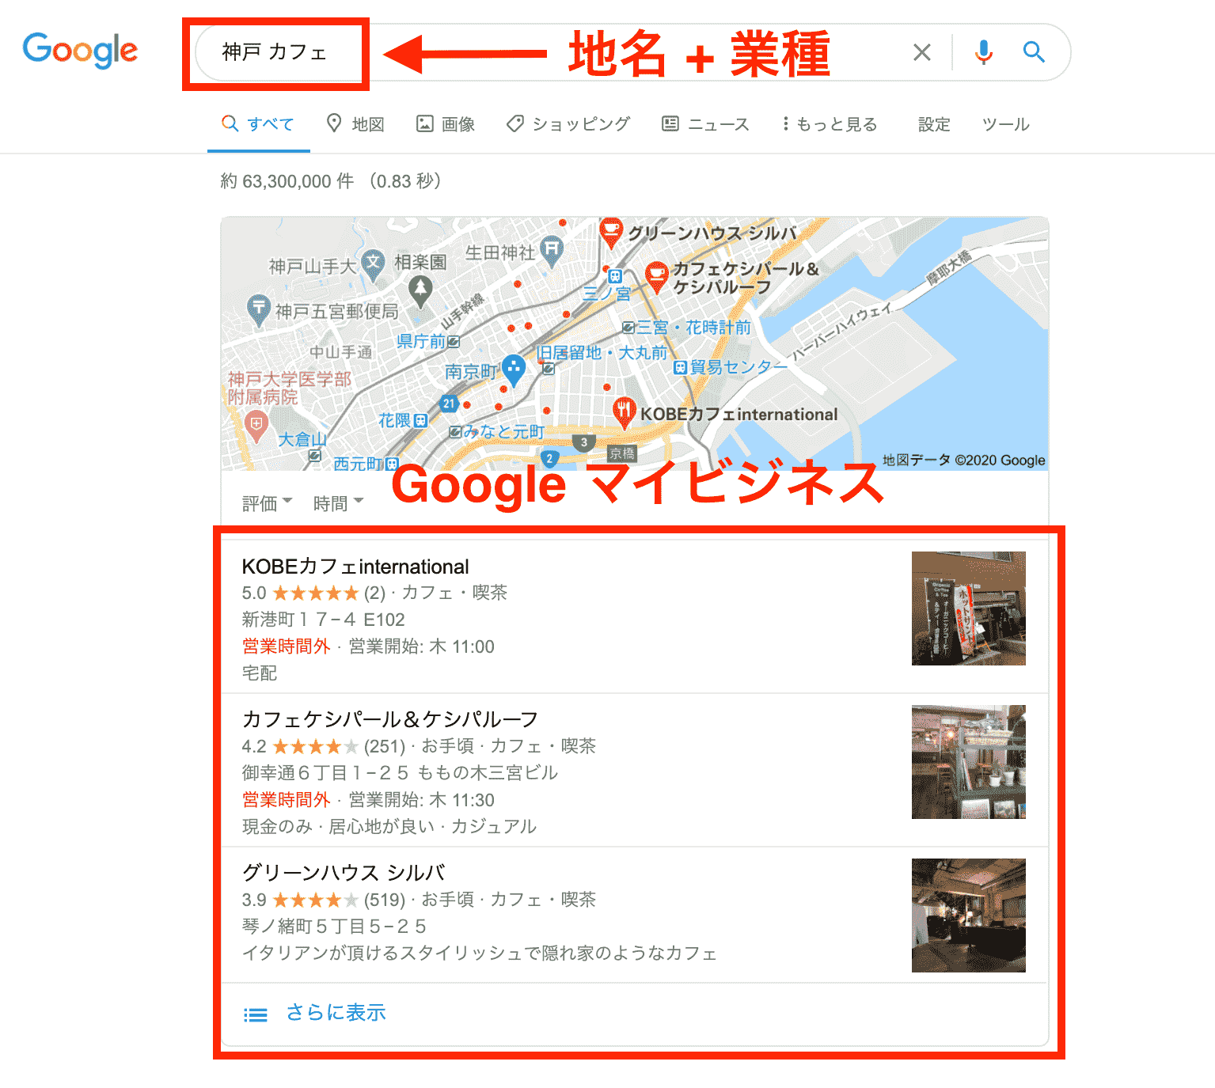Click the result count 約 63,300,000 件
Image resolution: width=1215 pixels, height=1088 pixels.
tap(287, 181)
